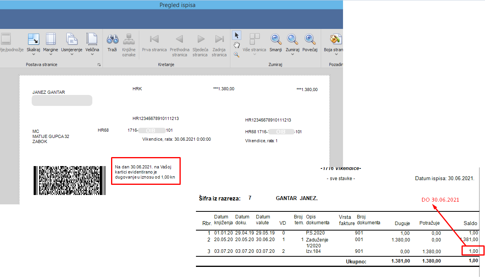Image resolution: width=485 pixels, height=279 pixels.
Task: Click the Skaliraj scale icon
Action: coord(33,39)
